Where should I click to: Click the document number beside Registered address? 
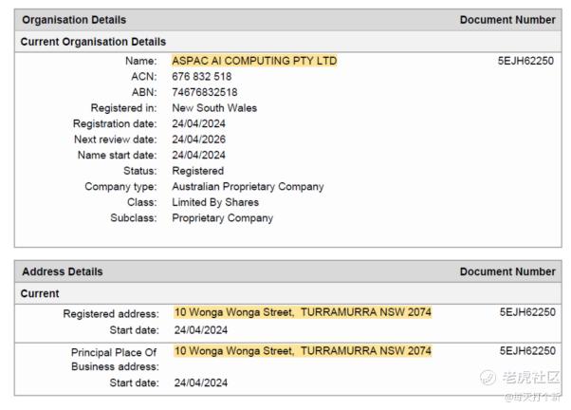coord(525,312)
